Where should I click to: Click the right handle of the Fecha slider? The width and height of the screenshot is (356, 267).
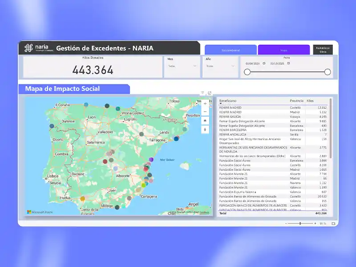328,72
